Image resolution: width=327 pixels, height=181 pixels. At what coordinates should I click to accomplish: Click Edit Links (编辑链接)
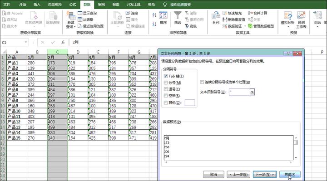(x=135, y=26)
